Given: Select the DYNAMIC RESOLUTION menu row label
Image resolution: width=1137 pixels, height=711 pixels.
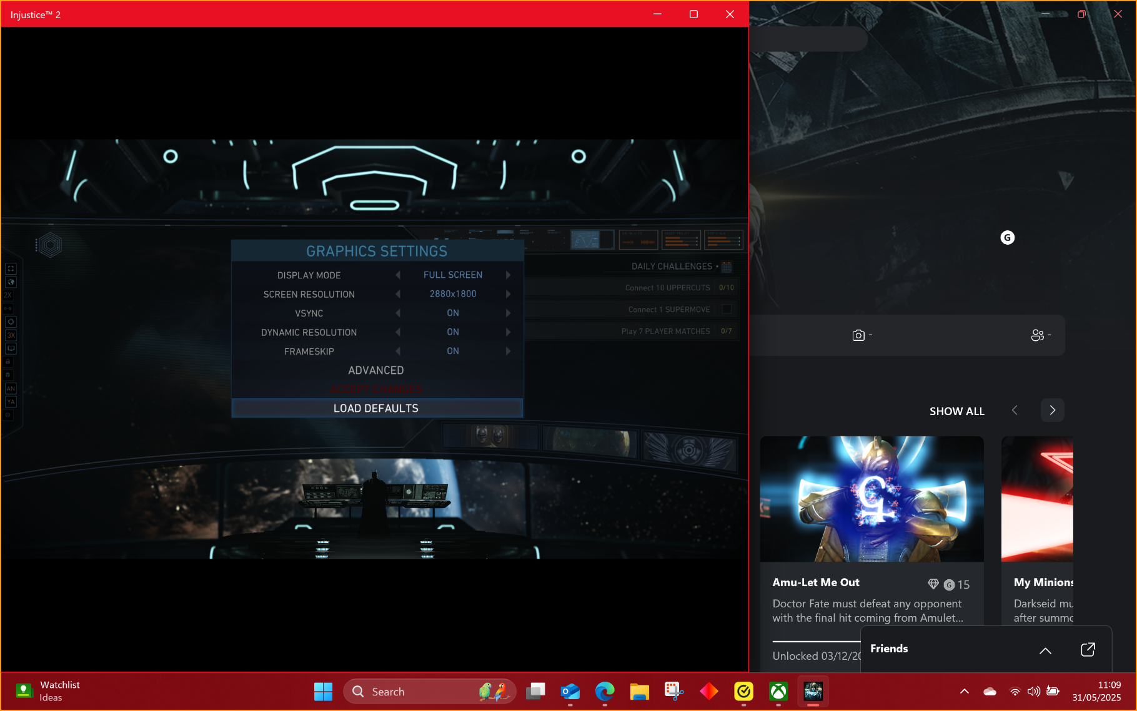Looking at the screenshot, I should tap(309, 332).
